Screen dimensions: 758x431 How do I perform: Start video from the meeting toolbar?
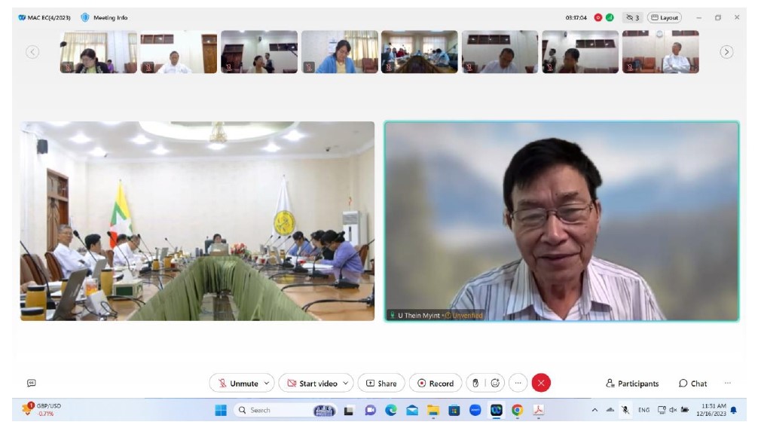(312, 383)
